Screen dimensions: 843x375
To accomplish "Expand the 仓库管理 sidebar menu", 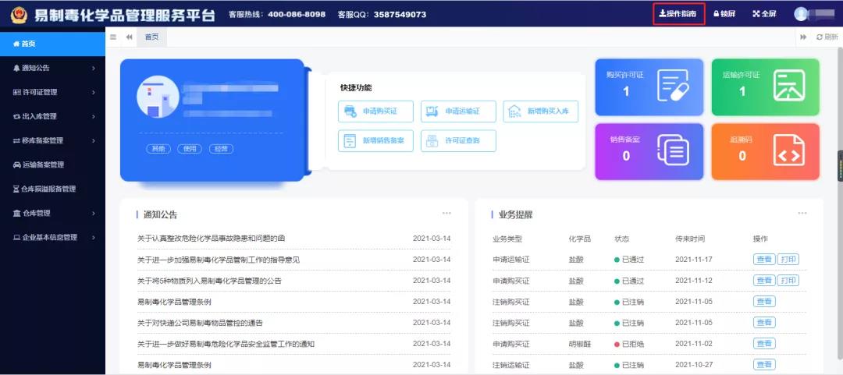I will pos(52,213).
